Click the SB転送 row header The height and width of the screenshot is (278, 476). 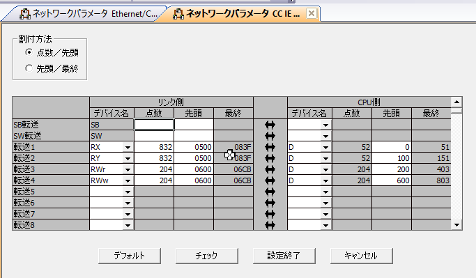point(51,125)
